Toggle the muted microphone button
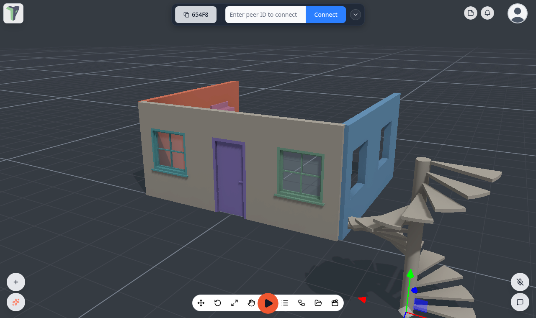Screen dimensions: 536x318 pos(520,282)
